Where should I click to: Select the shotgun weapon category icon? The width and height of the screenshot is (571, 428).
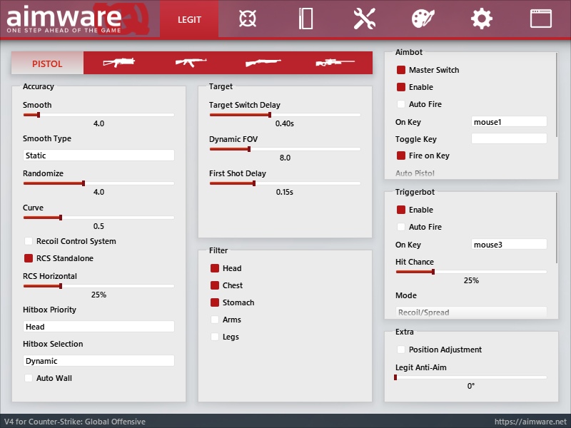click(263, 63)
